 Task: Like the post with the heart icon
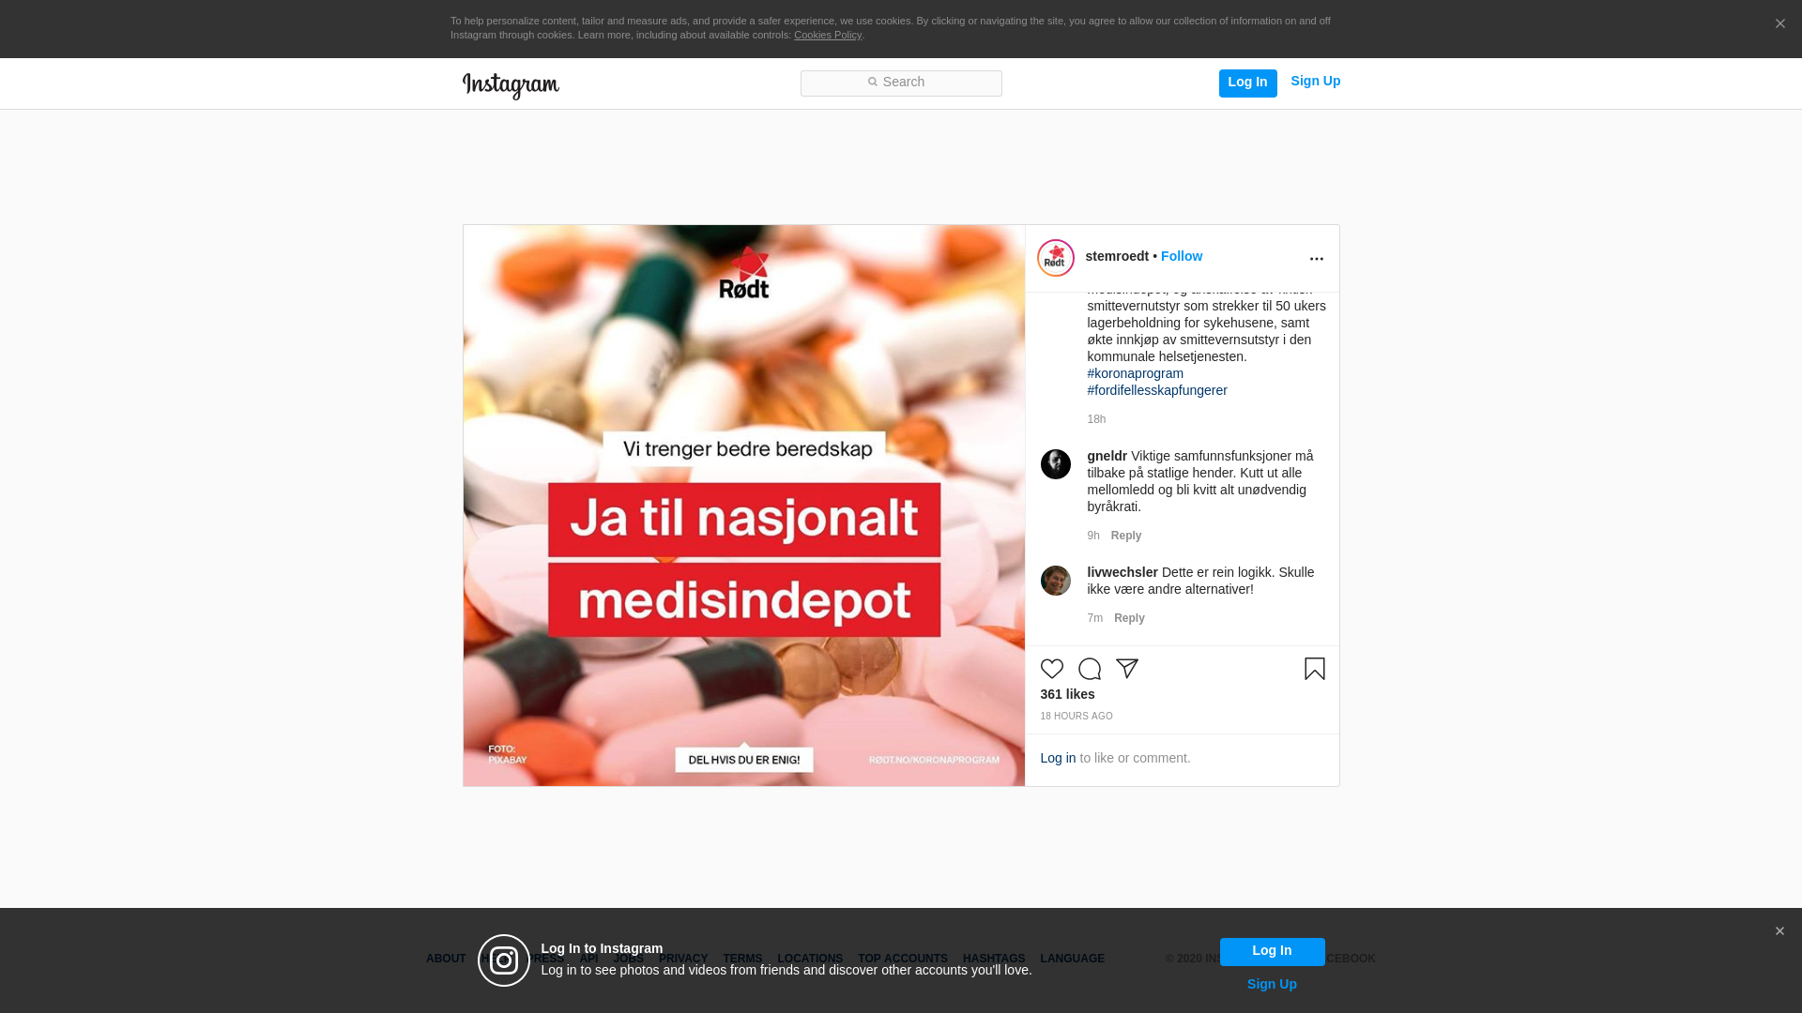[x=1051, y=669]
